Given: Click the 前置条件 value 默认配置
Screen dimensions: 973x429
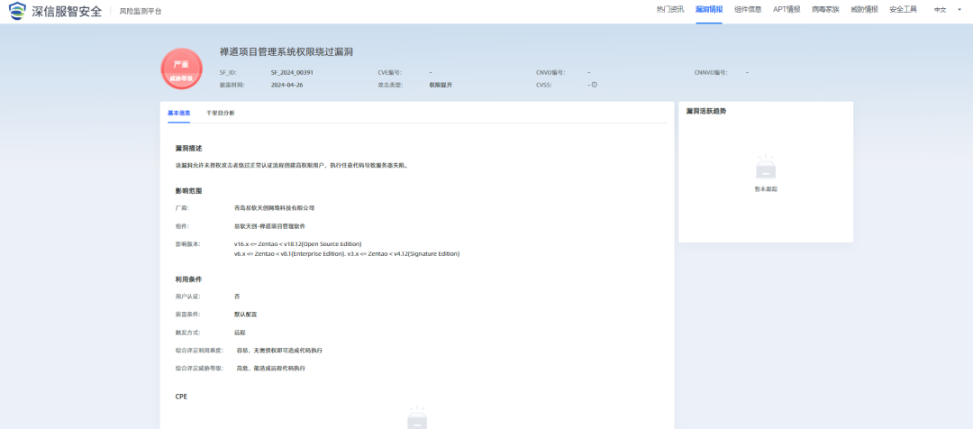Looking at the screenshot, I should tap(245, 315).
